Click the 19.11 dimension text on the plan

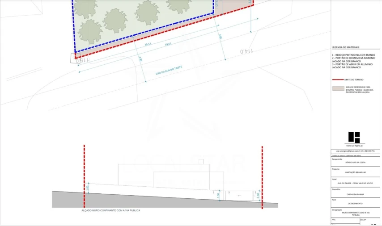[167, 44]
